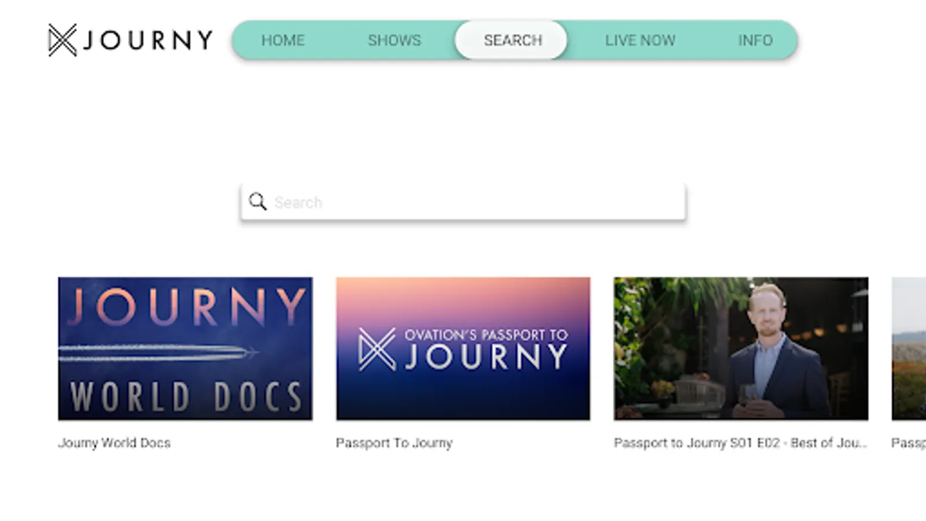Screen dimensions: 926x521
Task: Open the Journy World Docs thumbnail
Action: point(185,348)
